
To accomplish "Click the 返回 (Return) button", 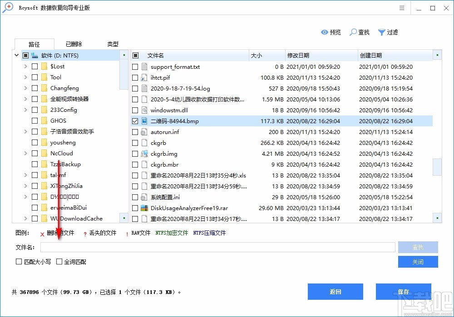I will [336, 292].
